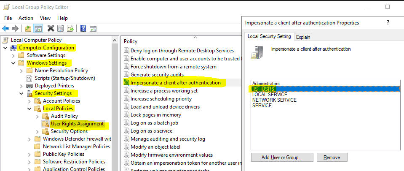The height and width of the screenshot is (171, 404).
Task: Click the Forward arrow toolbar icon
Action: pyautogui.click(x=15, y=28)
